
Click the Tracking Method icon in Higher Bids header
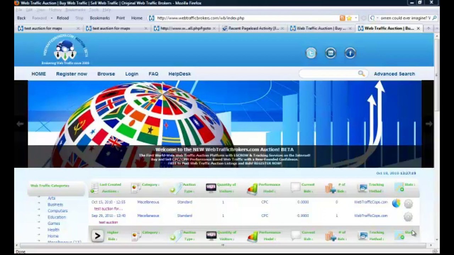click(362, 236)
